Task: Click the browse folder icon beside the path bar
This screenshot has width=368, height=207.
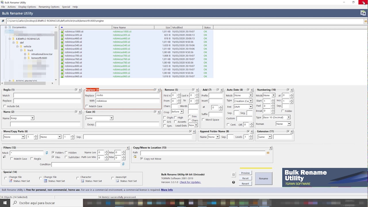Action: tap(366, 21)
